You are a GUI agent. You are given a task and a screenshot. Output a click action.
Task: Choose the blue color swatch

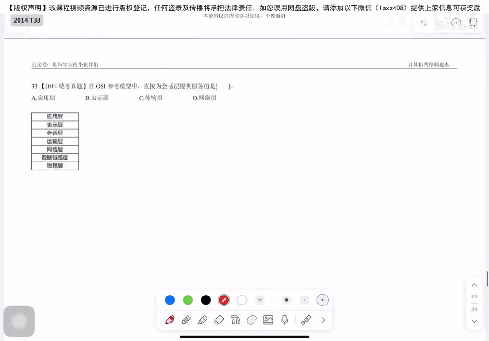(169, 300)
